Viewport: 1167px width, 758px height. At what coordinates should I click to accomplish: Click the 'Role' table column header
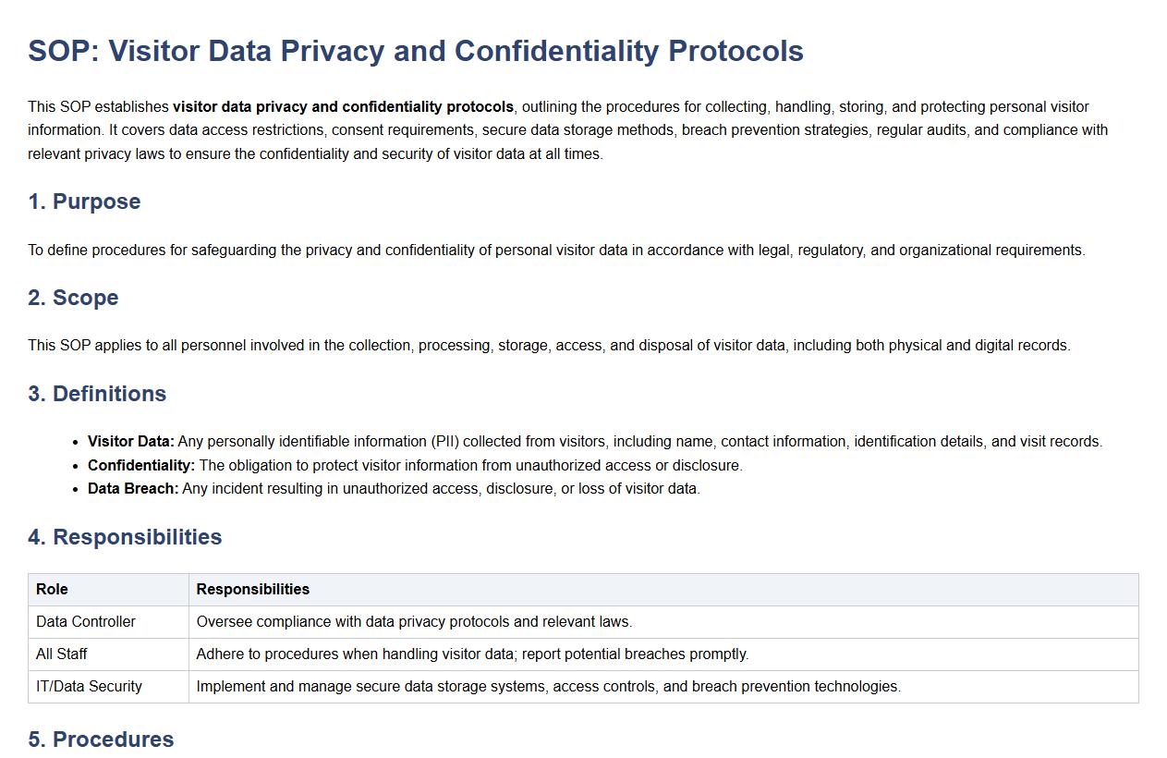click(52, 589)
